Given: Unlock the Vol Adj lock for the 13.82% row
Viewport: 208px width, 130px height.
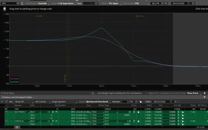Looking at the screenshot, I should 183,112.
